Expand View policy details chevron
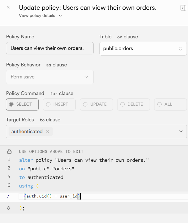188x223 pixels. click(60, 16)
